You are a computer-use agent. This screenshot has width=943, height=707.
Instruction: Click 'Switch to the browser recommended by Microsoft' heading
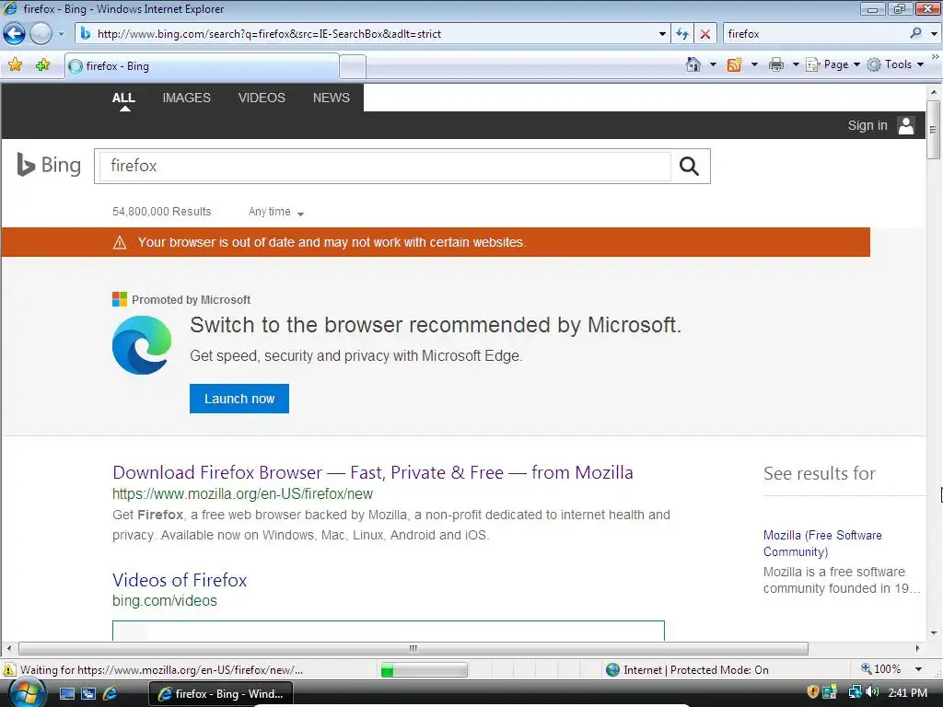pyautogui.click(x=436, y=325)
